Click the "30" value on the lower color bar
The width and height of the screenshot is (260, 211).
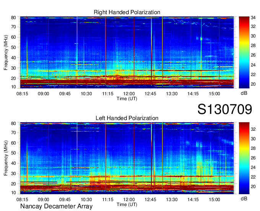click(253, 139)
